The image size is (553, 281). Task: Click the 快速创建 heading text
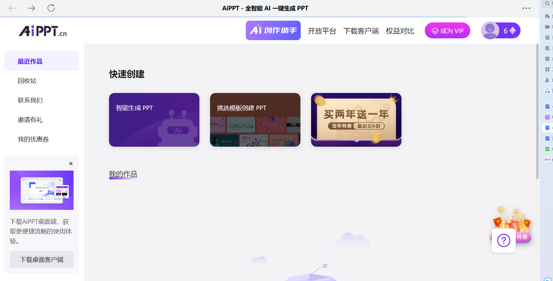(x=127, y=74)
